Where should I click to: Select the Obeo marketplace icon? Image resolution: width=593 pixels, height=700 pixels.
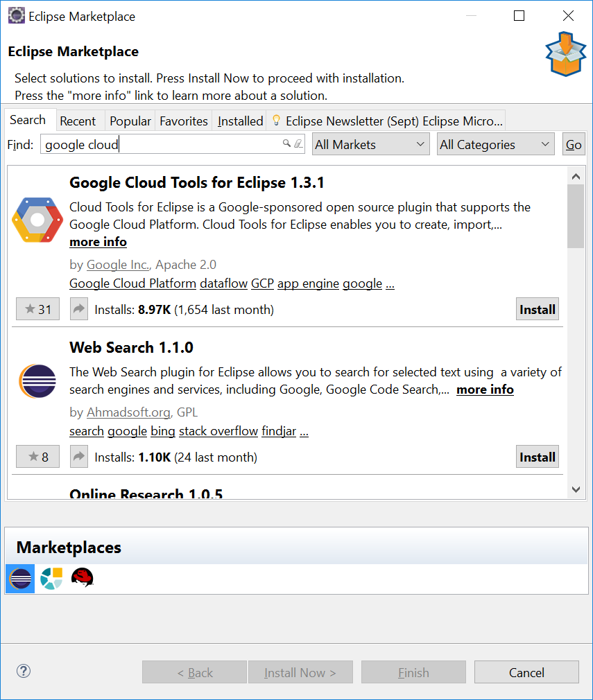click(x=51, y=579)
